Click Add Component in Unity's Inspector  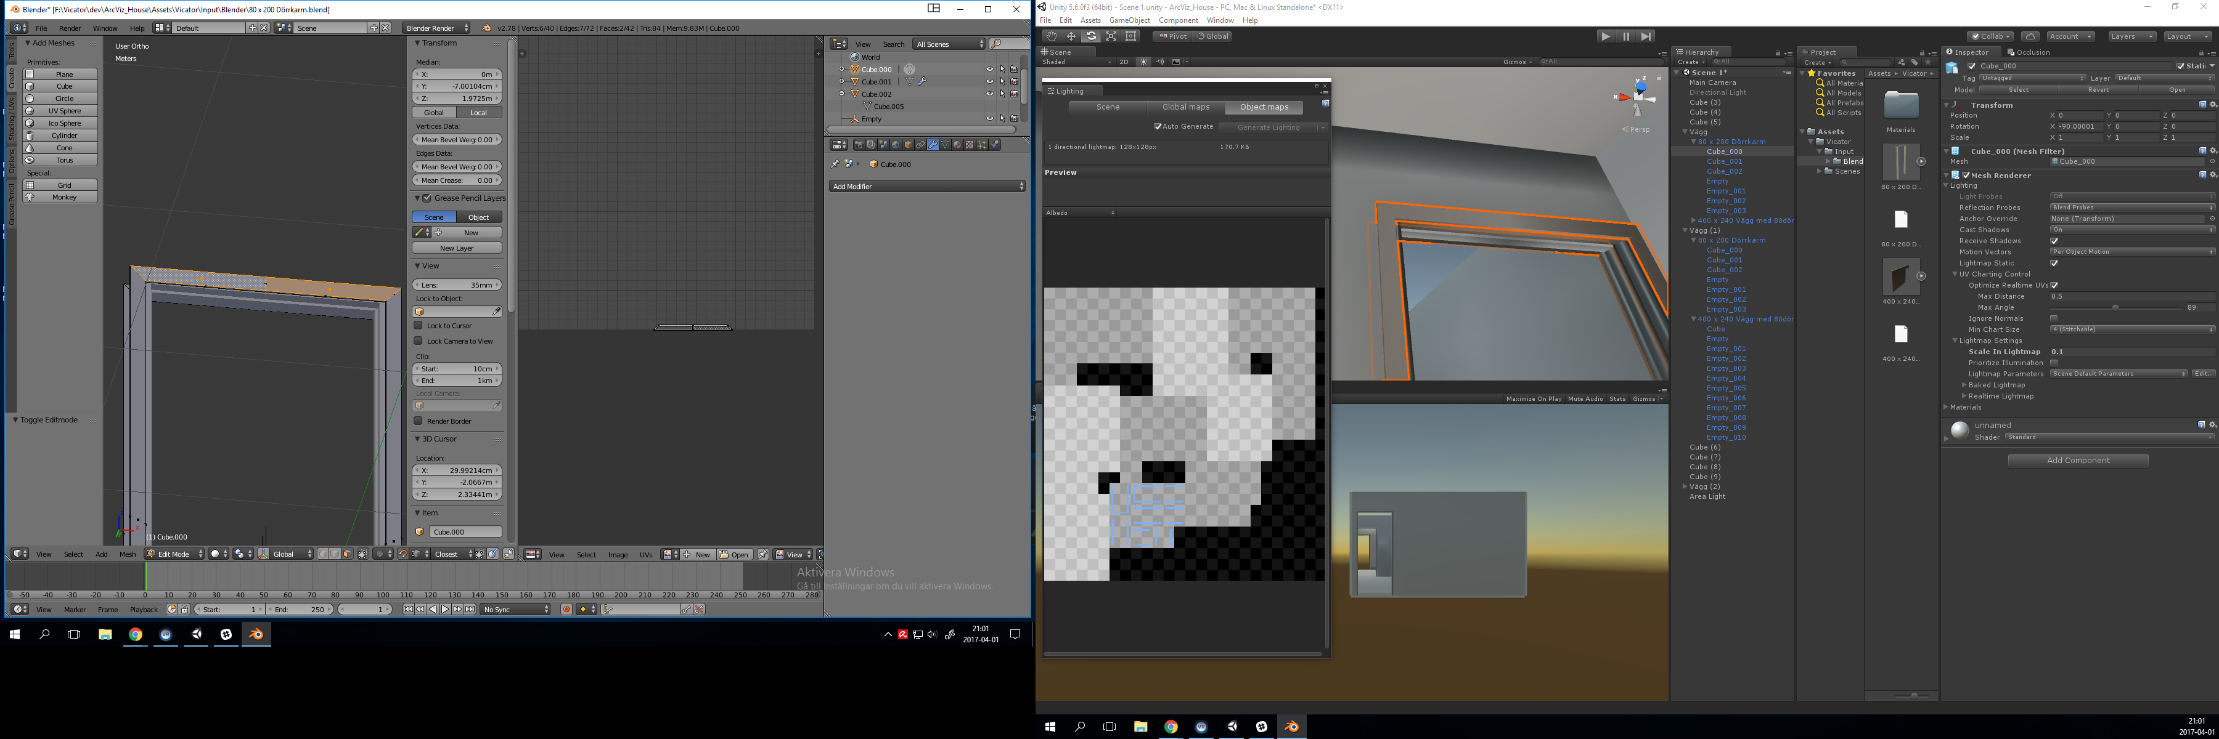tap(2078, 460)
